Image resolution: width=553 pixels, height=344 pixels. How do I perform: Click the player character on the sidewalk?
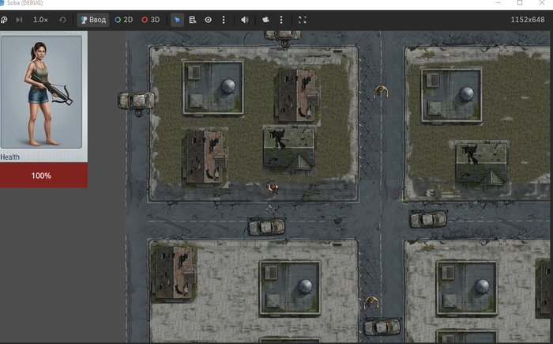point(273,186)
